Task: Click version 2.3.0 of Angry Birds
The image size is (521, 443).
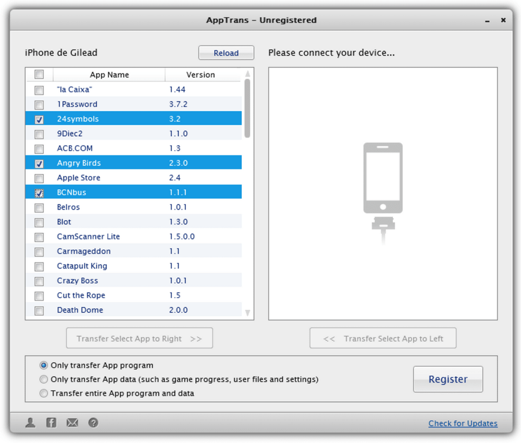Action: pos(178,163)
